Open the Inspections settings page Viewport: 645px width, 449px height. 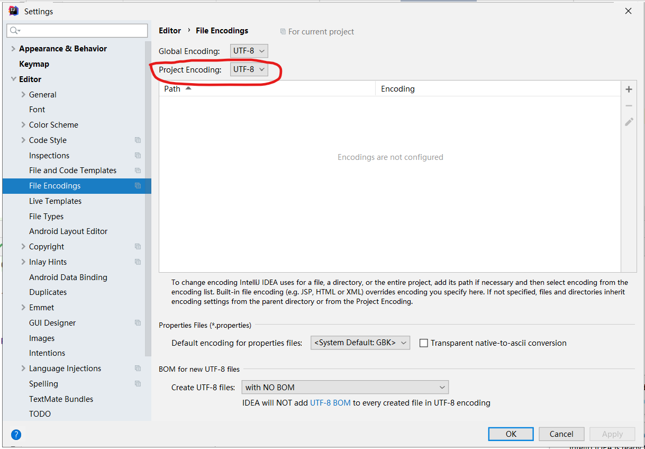(x=49, y=156)
